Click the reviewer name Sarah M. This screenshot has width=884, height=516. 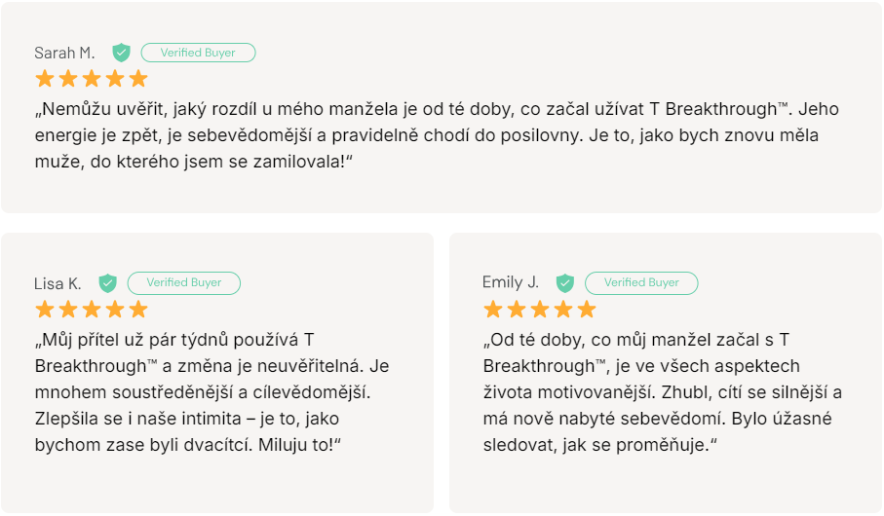(x=64, y=53)
